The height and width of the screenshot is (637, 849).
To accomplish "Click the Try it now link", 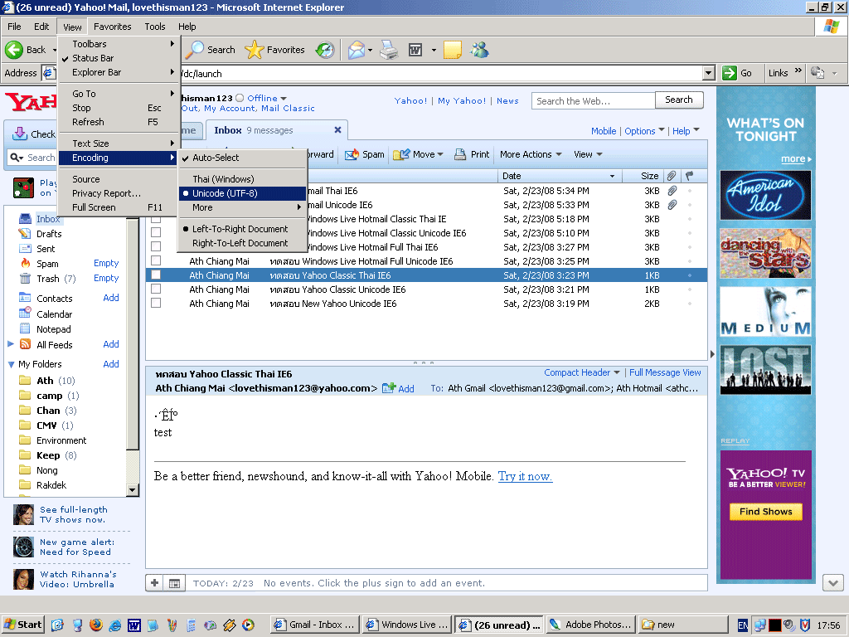I will click(x=525, y=476).
